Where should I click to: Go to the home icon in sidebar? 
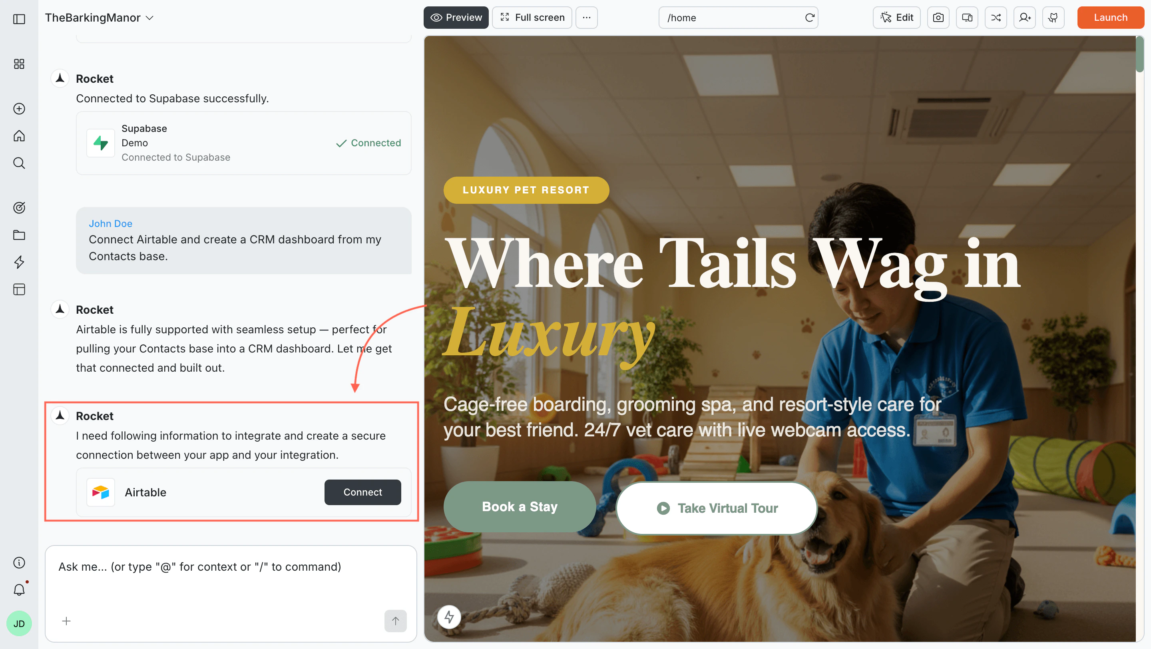tap(19, 136)
